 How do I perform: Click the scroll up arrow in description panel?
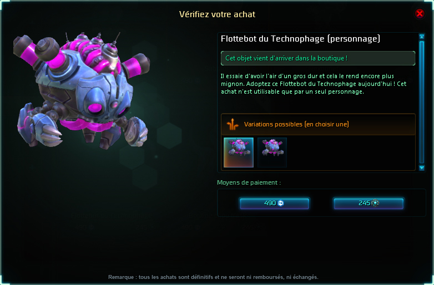[x=422, y=37]
